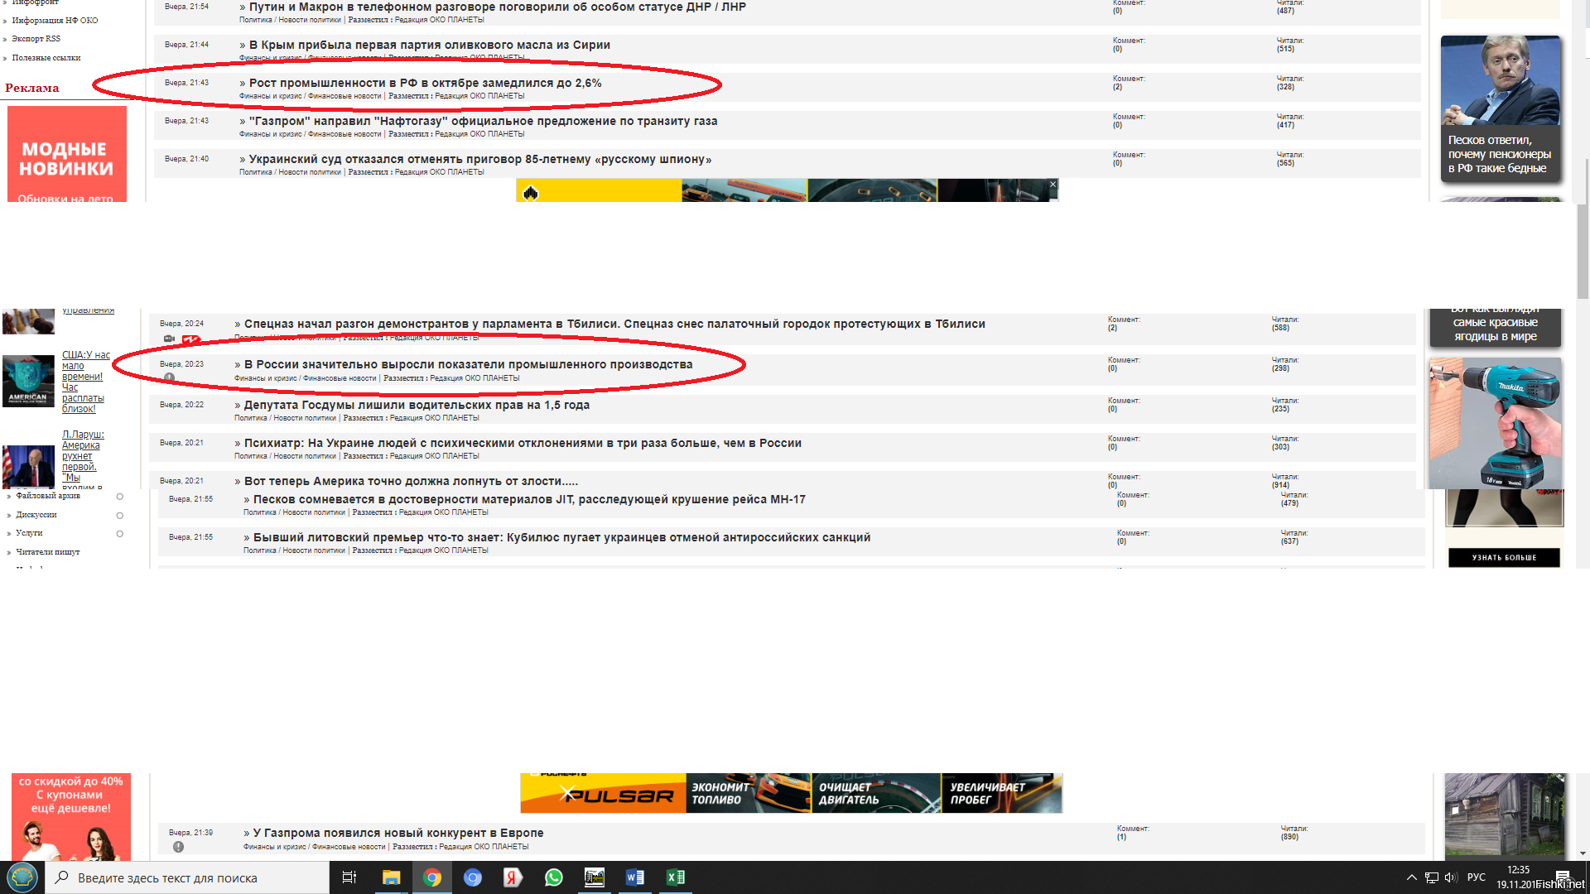Open the Бывший литовский премьер Кубилюс headline
1590x894 pixels.
pyautogui.click(x=561, y=537)
